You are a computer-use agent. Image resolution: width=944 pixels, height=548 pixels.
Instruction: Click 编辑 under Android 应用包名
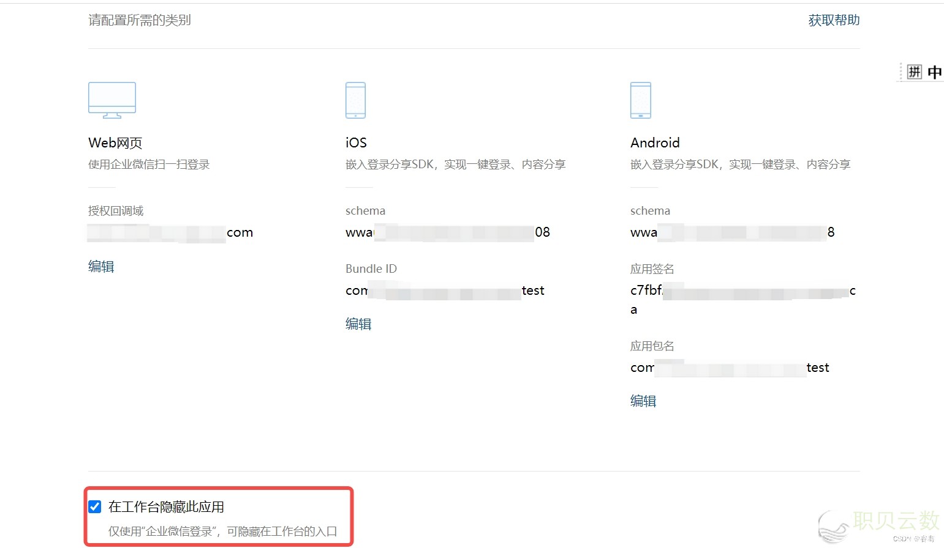tap(643, 401)
